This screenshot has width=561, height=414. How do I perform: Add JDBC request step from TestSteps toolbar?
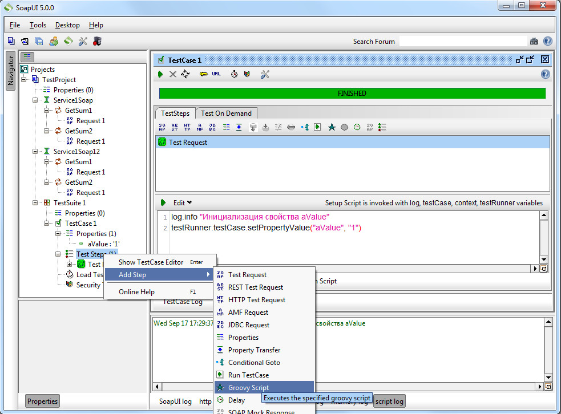[x=212, y=127]
